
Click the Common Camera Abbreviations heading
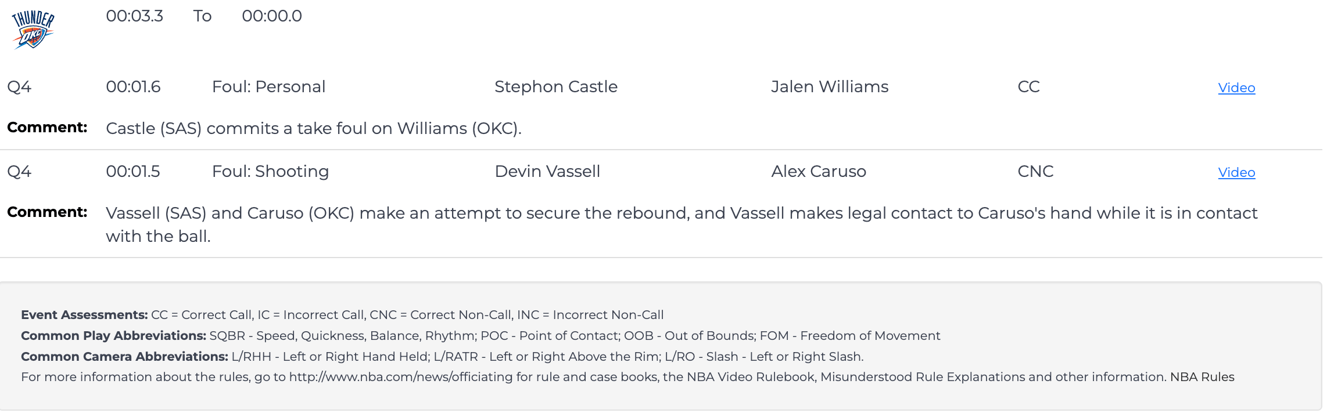(124, 356)
